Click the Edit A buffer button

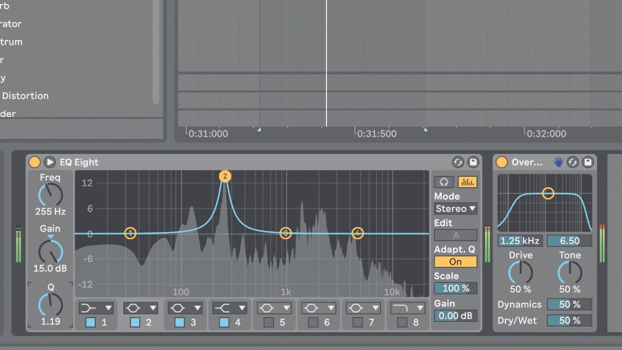455,235
